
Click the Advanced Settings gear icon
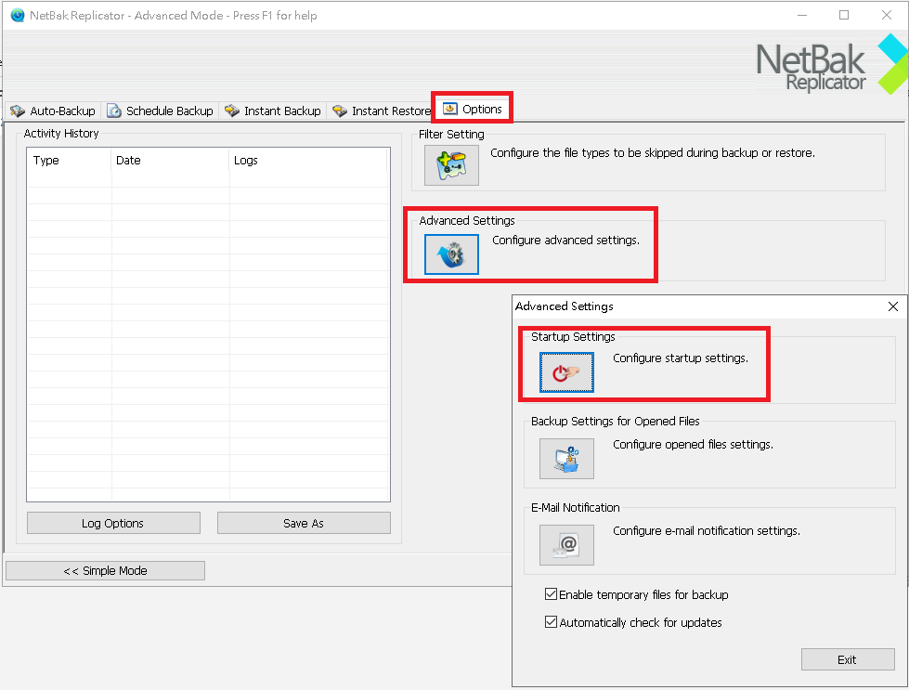tap(451, 255)
